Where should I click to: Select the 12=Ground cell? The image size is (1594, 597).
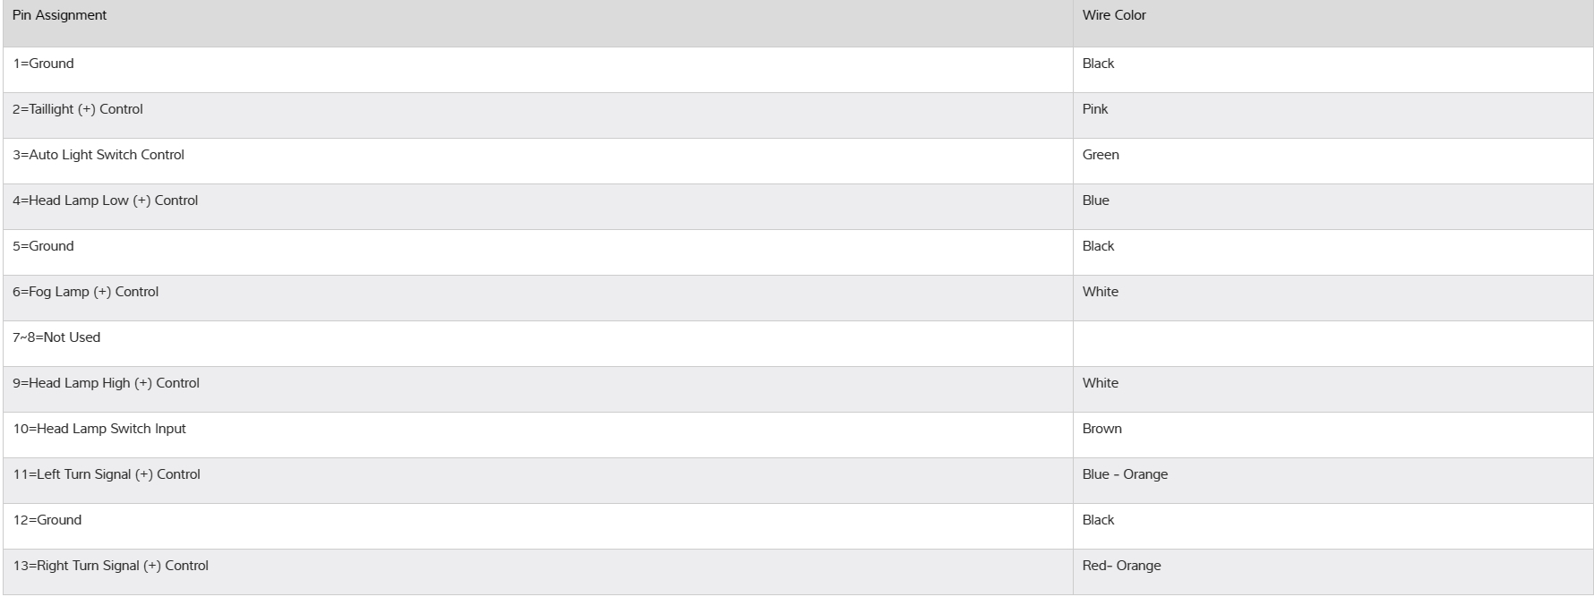[x=47, y=520]
